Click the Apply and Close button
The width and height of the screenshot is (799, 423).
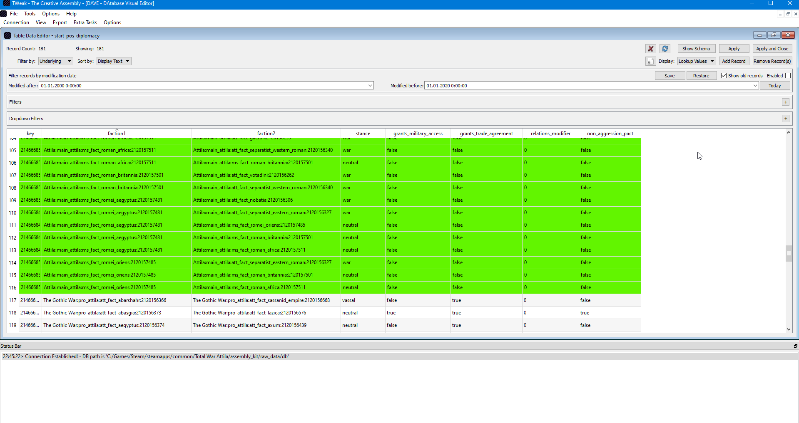pos(772,49)
